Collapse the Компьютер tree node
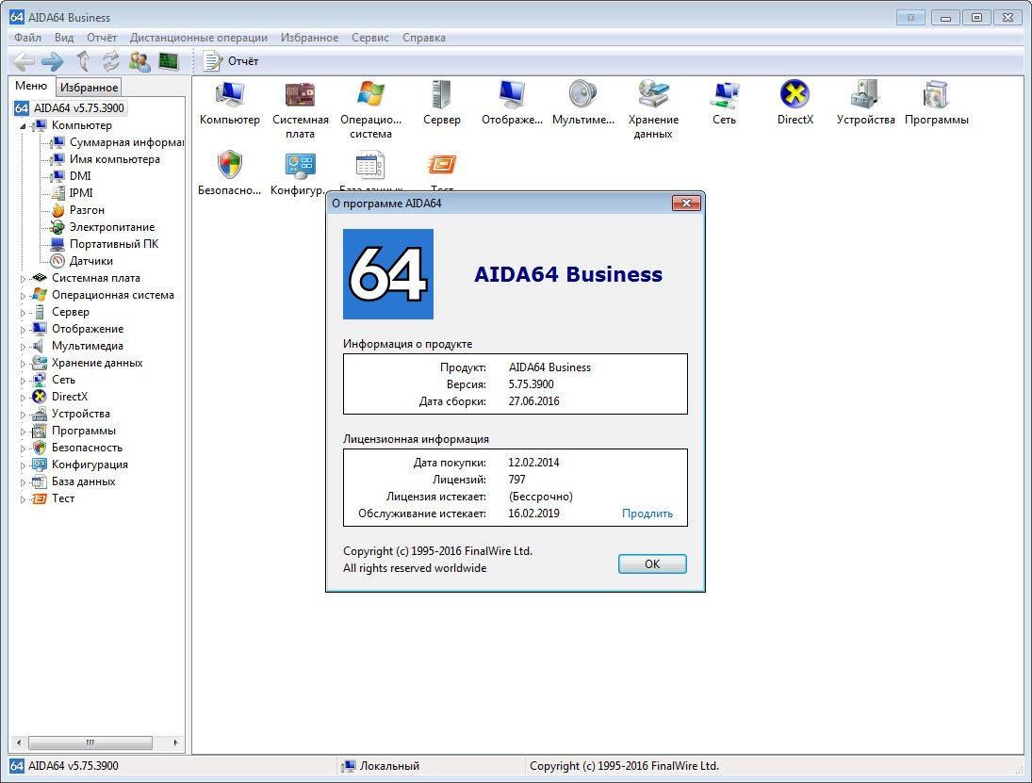The height and width of the screenshot is (783, 1032). coord(23,125)
